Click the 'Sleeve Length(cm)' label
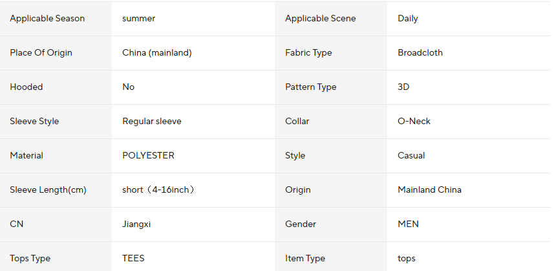Viewport: 554px width, 271px height. (x=48, y=190)
